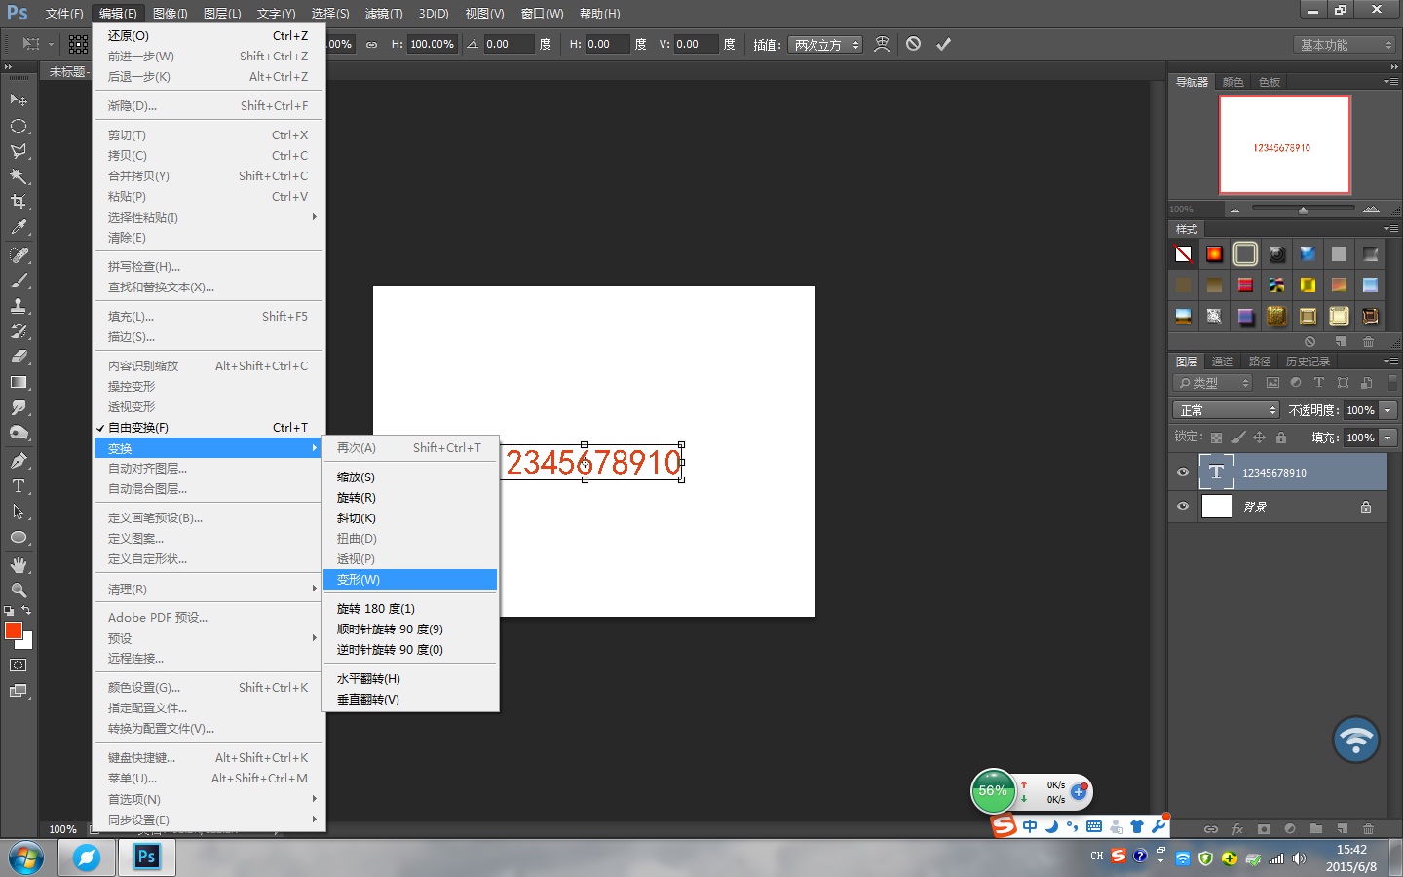Select the Ellipse shape tool

point(19,537)
